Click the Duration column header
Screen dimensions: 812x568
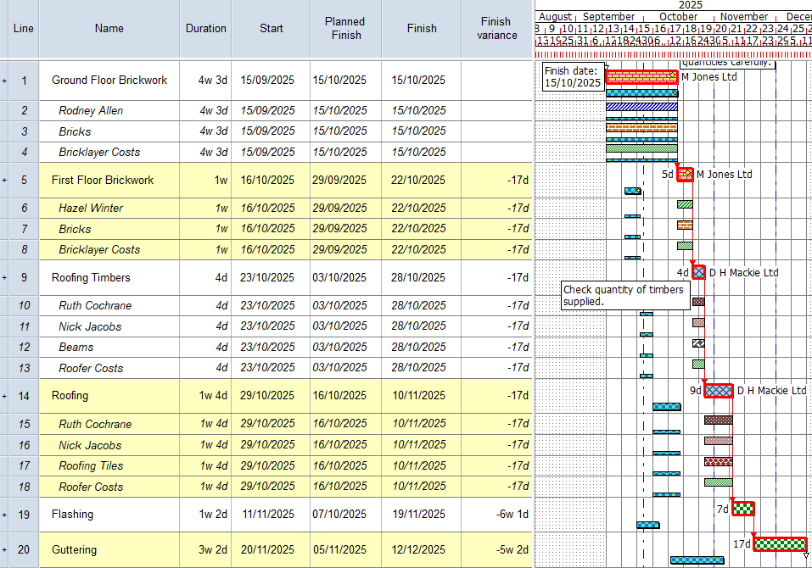point(206,29)
